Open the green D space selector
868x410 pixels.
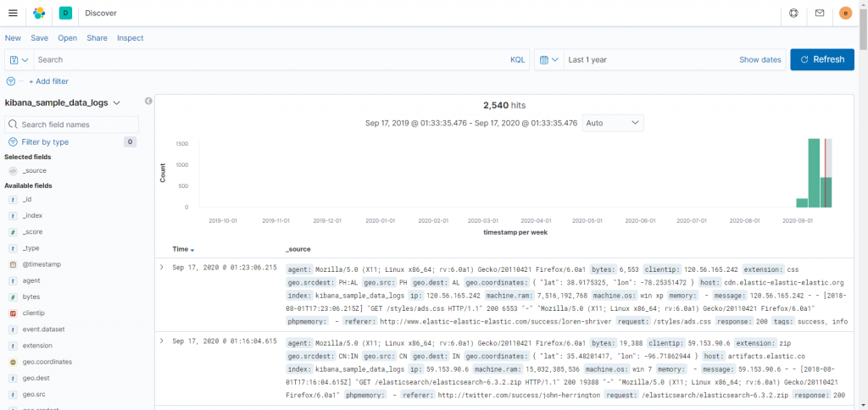65,13
